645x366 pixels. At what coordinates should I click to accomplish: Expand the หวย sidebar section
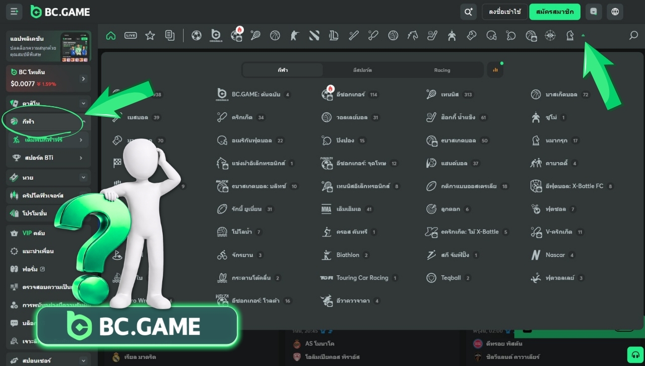(84, 178)
